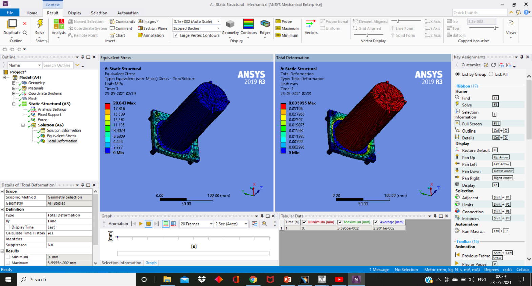Open the Graph tab at bottom
Screen dimensions: 532x286
point(151,263)
